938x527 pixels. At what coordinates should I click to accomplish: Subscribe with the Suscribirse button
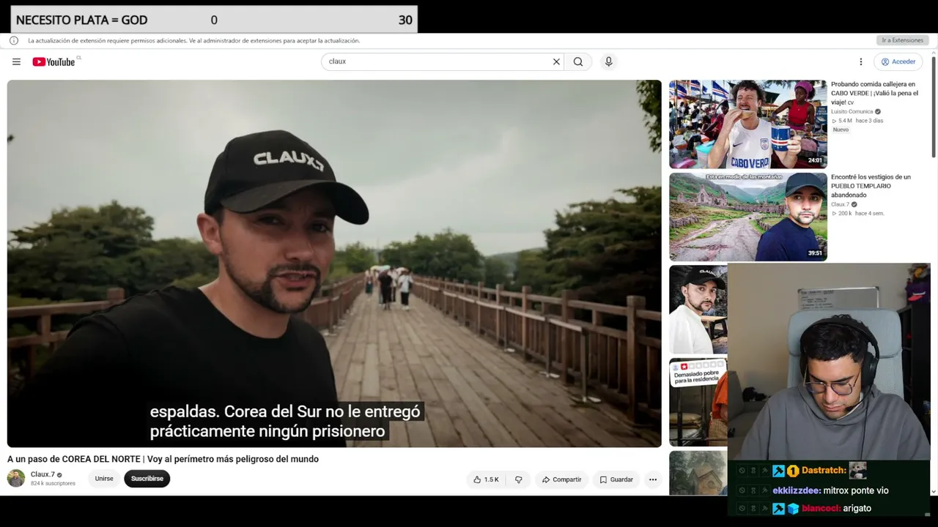147,479
